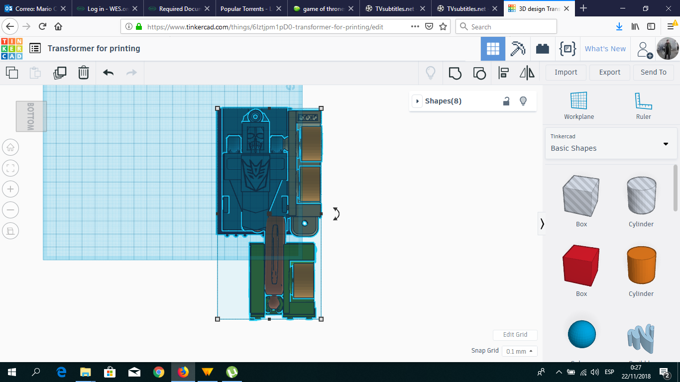
Task: Click the Copy tool icon
Action: 12,73
